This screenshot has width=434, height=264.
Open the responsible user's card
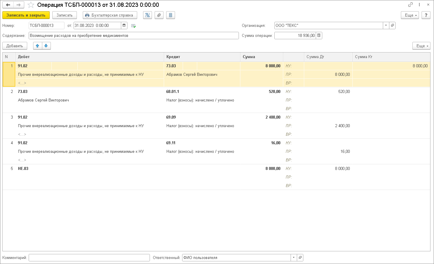click(x=300, y=258)
